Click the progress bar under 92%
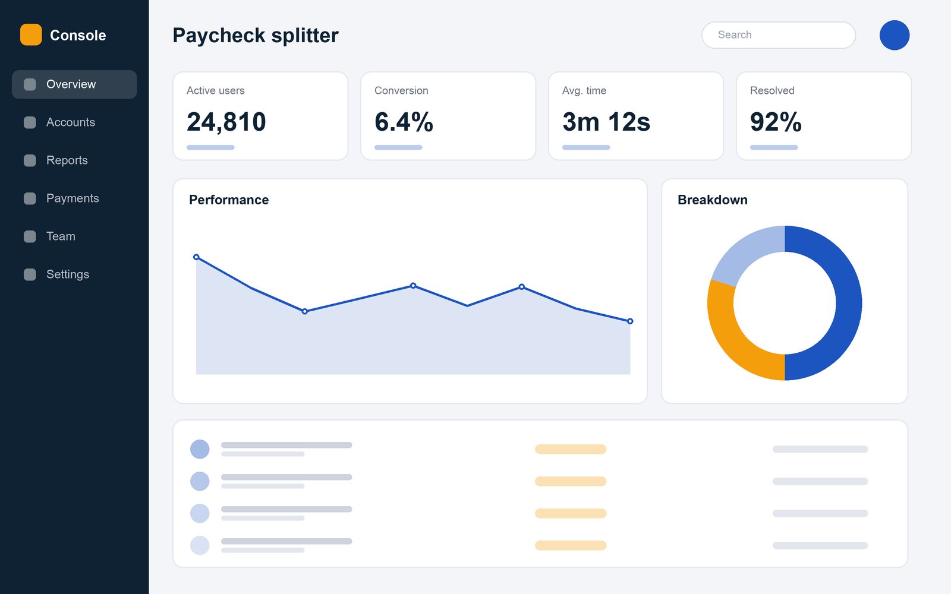 tap(774, 147)
